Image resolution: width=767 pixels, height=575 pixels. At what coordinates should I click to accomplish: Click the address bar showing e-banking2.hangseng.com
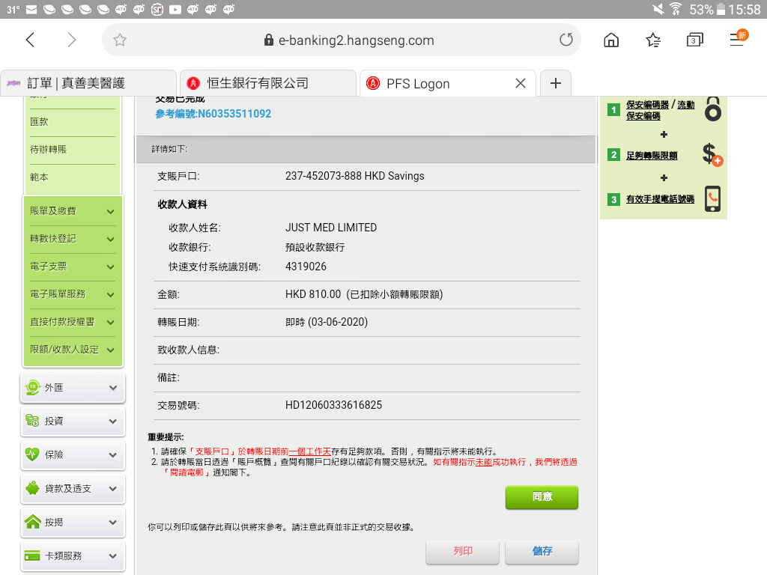point(342,40)
